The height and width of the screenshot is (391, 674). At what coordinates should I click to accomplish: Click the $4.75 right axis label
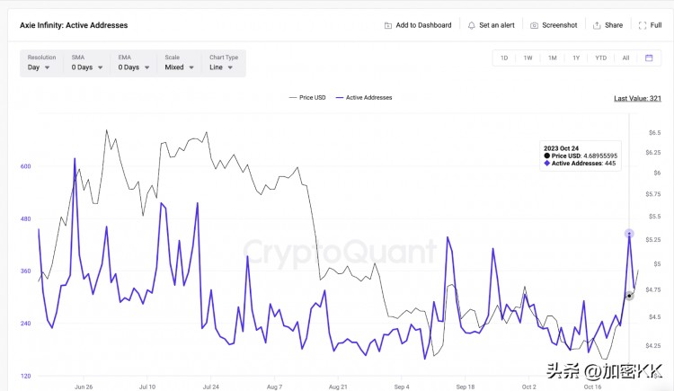(653, 290)
